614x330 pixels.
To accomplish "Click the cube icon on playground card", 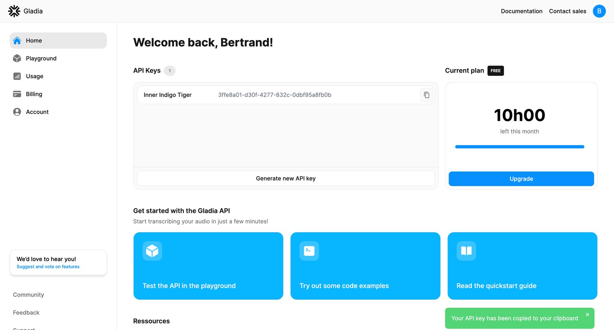I will 152,251.
